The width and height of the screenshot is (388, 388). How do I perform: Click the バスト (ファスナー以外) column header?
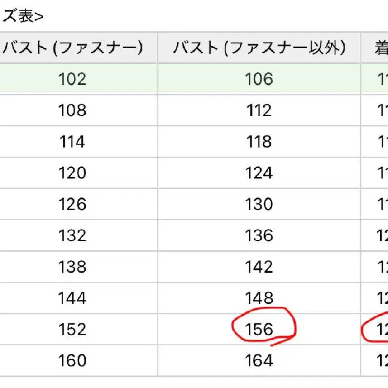click(259, 48)
